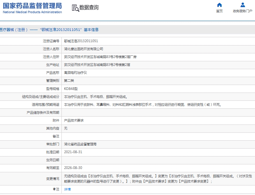Click the 生产地址 label
The width and height of the screenshot is (255, 195).
coord(53,65)
